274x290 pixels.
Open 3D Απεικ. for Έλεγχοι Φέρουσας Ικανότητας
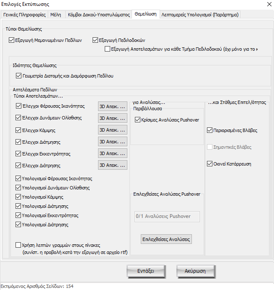pos(112,106)
